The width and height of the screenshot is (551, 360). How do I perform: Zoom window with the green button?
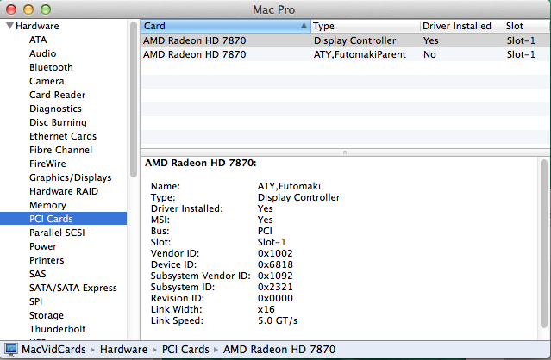(x=46, y=9)
